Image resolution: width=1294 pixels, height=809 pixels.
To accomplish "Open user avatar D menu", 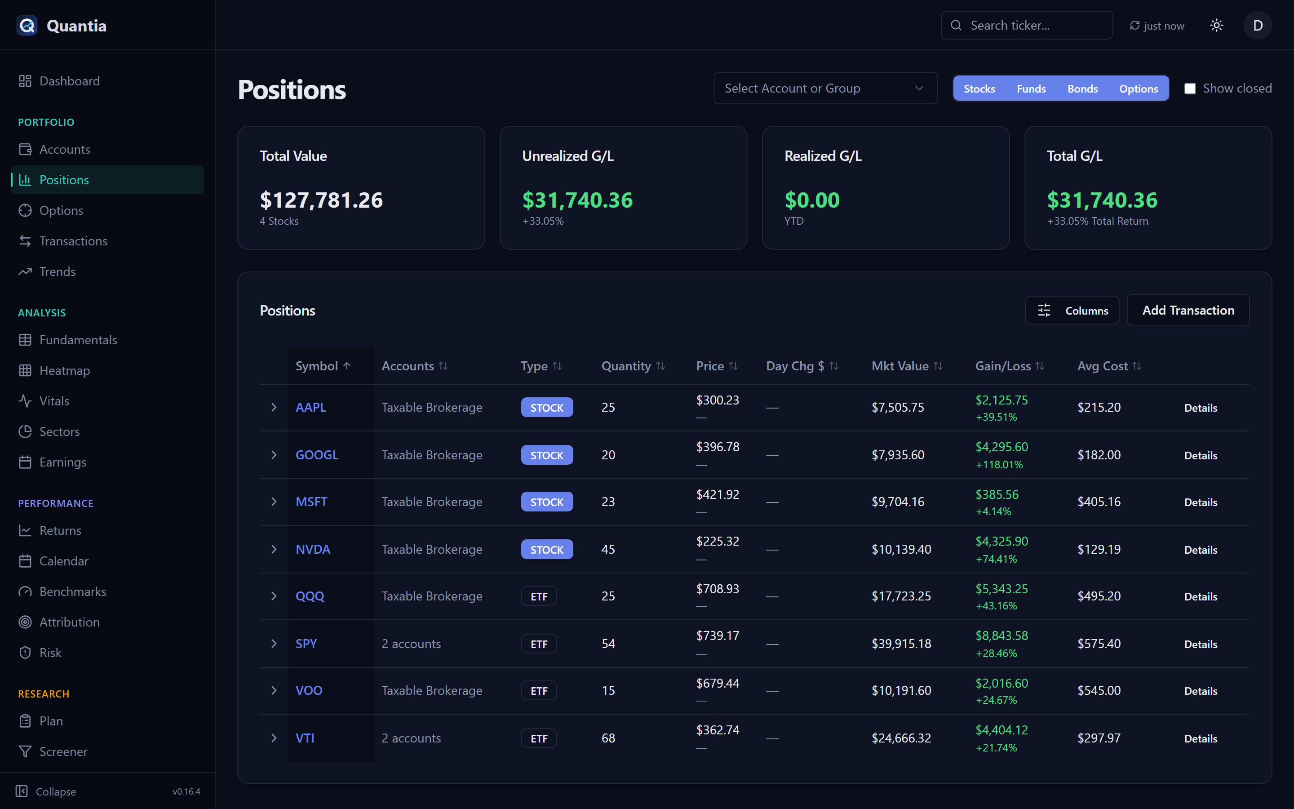I will [x=1258, y=25].
